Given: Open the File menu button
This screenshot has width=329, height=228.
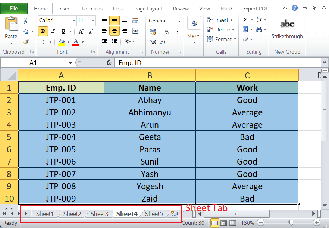Looking at the screenshot, I should 14,8.
